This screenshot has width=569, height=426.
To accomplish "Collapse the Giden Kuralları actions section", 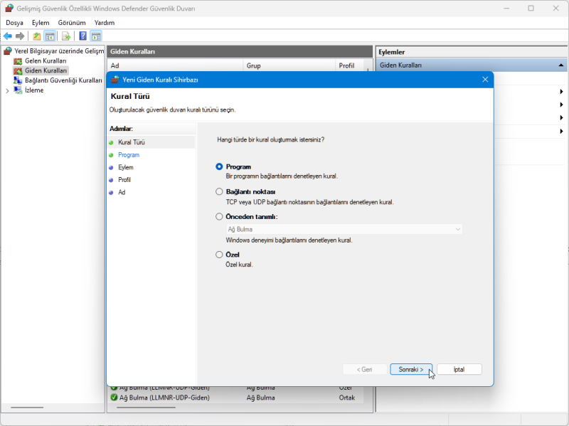I will point(562,65).
